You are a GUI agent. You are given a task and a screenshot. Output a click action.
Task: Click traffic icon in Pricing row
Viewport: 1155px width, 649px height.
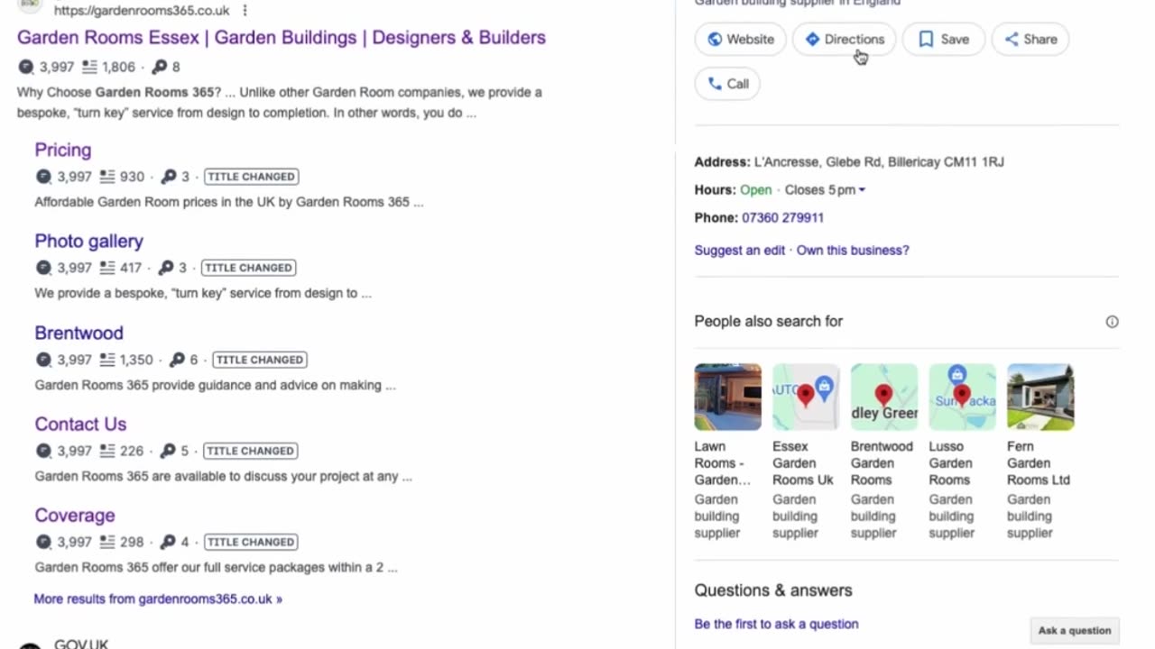pyautogui.click(x=43, y=177)
